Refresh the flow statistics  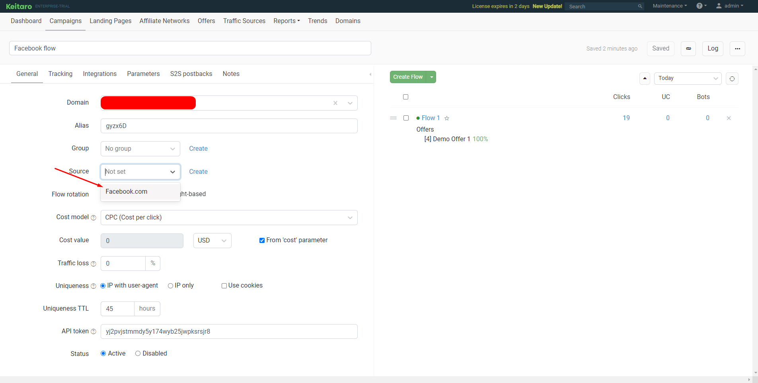[x=732, y=79]
